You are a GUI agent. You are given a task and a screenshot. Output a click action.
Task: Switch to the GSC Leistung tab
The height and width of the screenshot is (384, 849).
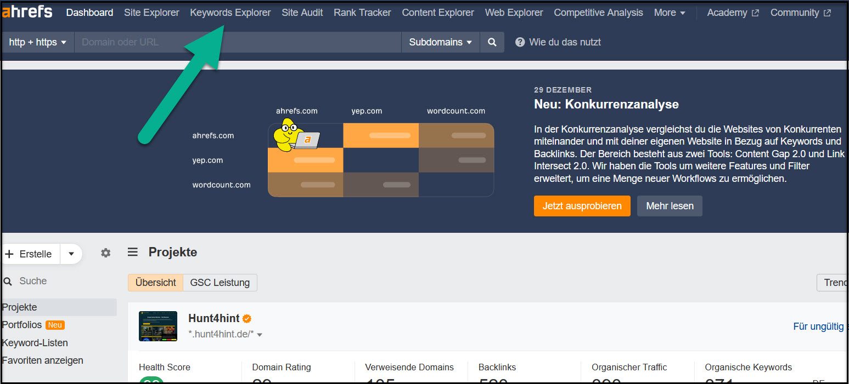click(x=220, y=283)
